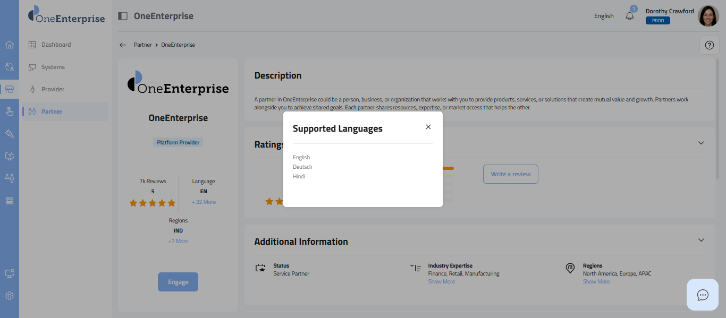Screen dimensions: 726x318
Task: Collapse the Ratings section chevron
Action: [x=701, y=143]
